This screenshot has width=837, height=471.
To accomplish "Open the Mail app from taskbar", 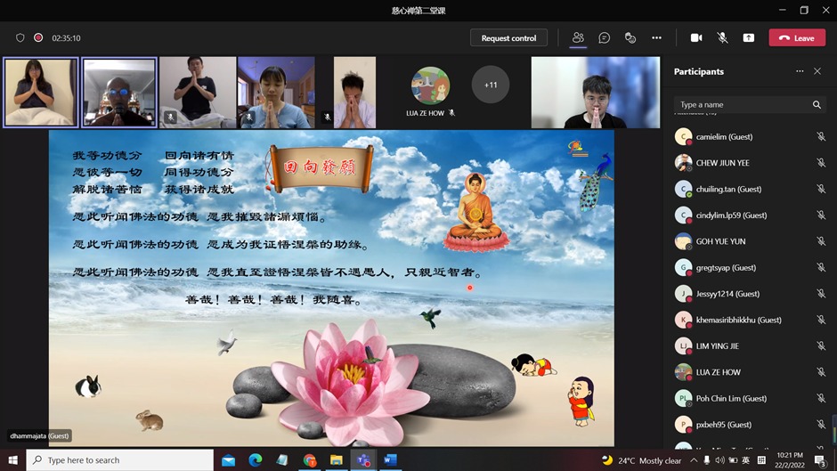I will click(x=229, y=459).
